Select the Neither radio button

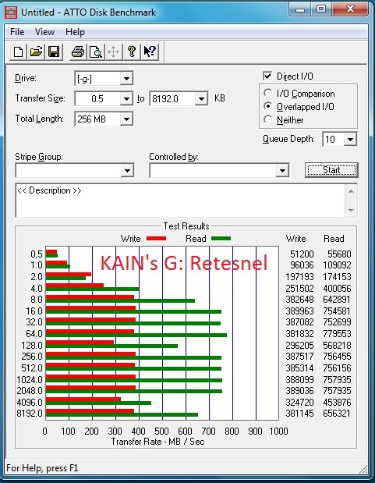click(x=268, y=119)
